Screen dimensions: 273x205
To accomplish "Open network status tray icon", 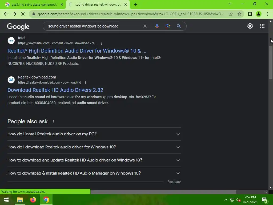I will (x=232, y=200).
